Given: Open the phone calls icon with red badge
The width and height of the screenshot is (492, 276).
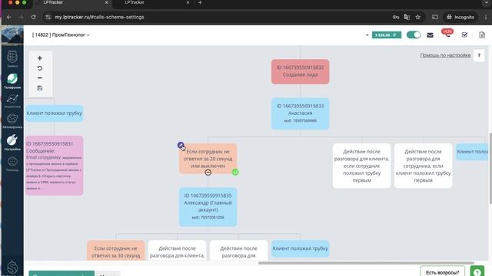Looking at the screenshot, I should click(x=447, y=34).
